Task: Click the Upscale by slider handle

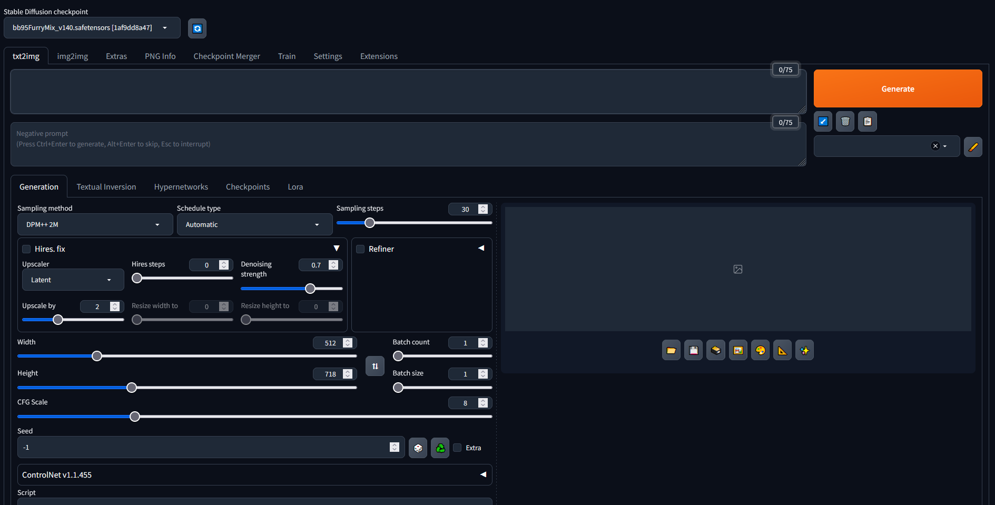Action: pos(58,320)
